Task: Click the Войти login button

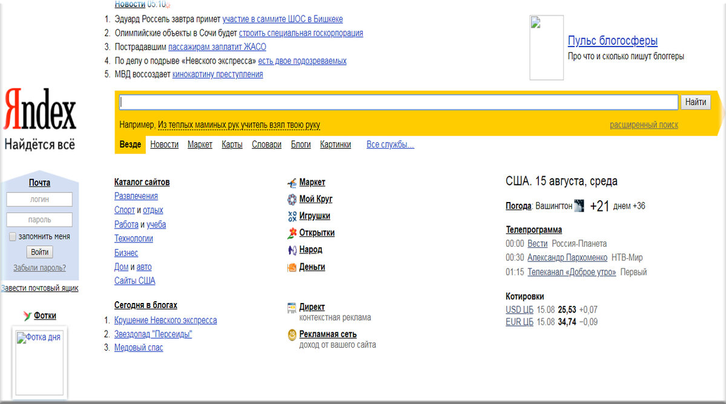Action: [40, 252]
